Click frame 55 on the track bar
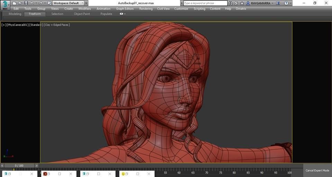The width and height of the screenshot is (332, 177). pos(165,173)
